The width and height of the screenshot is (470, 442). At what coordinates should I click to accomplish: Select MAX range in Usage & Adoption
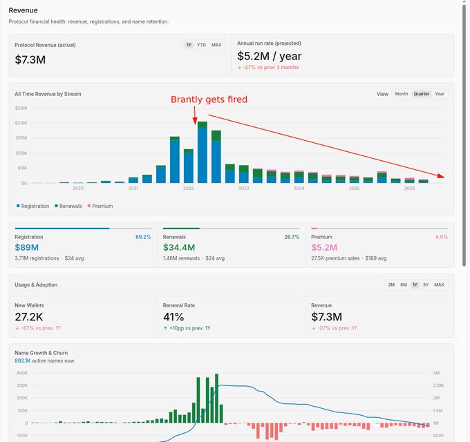click(439, 285)
